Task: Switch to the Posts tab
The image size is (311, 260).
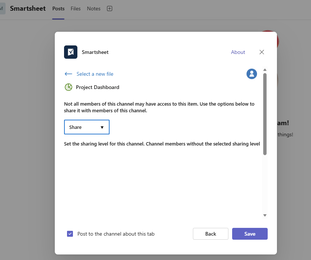Action: tap(58, 8)
